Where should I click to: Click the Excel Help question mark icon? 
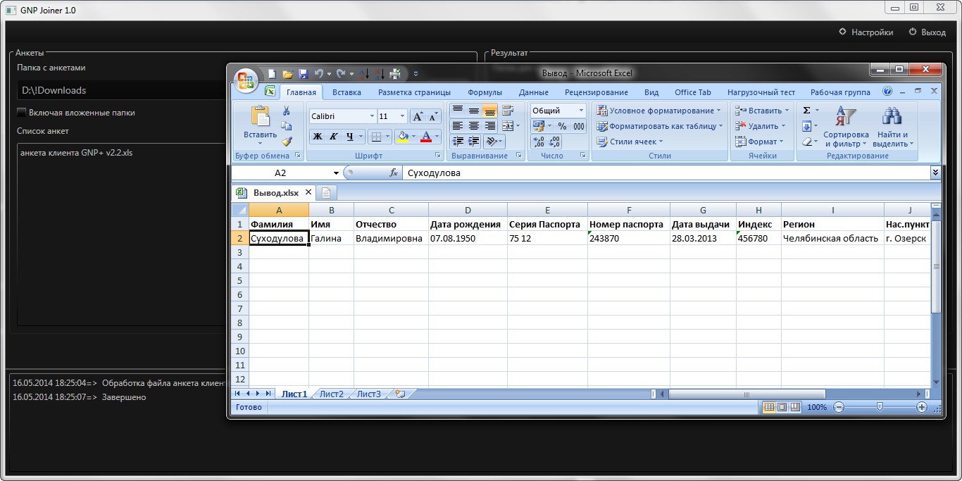point(887,92)
